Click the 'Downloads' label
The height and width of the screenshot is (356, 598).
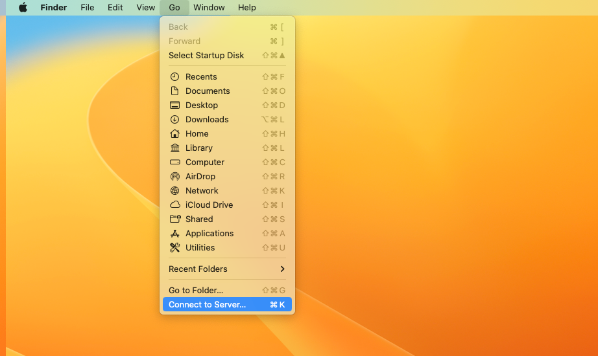tap(207, 119)
